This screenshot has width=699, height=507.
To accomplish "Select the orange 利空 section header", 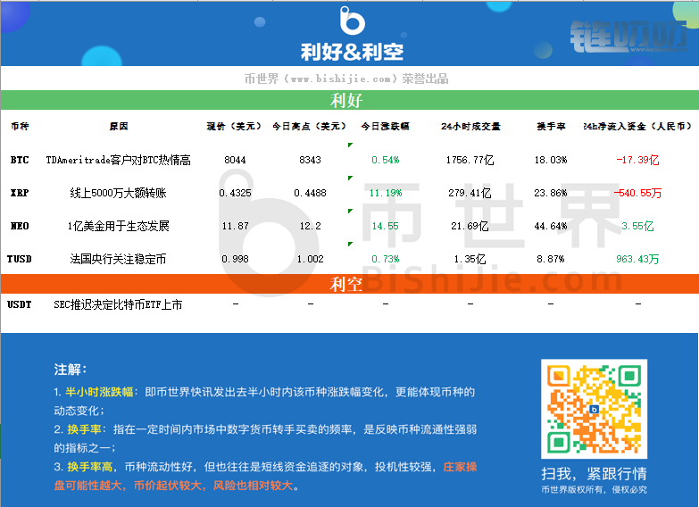I will (x=350, y=284).
